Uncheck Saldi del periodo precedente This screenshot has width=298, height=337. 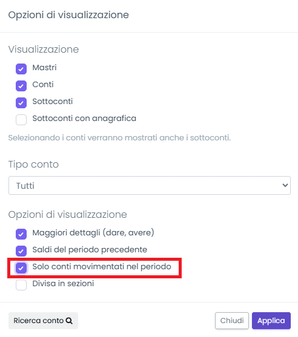click(x=21, y=251)
